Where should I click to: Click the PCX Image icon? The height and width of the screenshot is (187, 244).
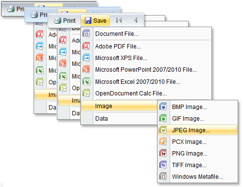tap(163, 141)
